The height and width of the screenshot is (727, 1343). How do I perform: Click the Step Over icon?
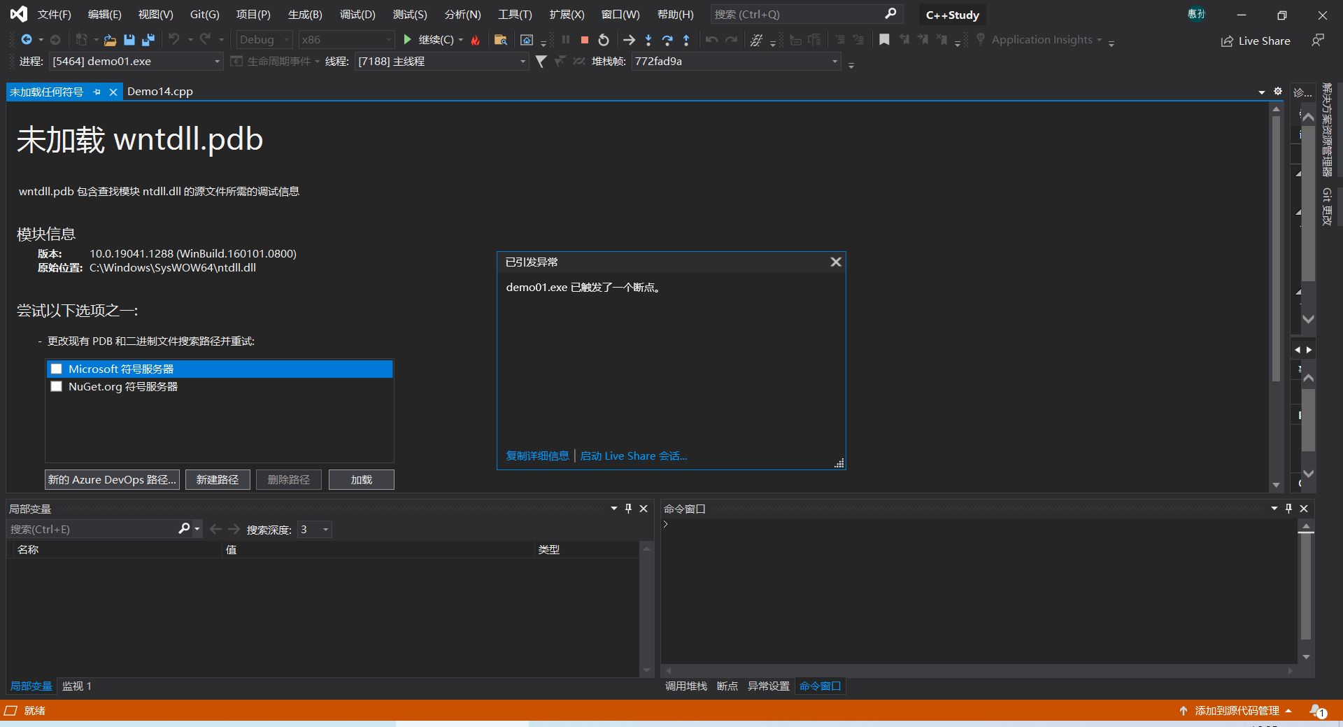point(667,40)
